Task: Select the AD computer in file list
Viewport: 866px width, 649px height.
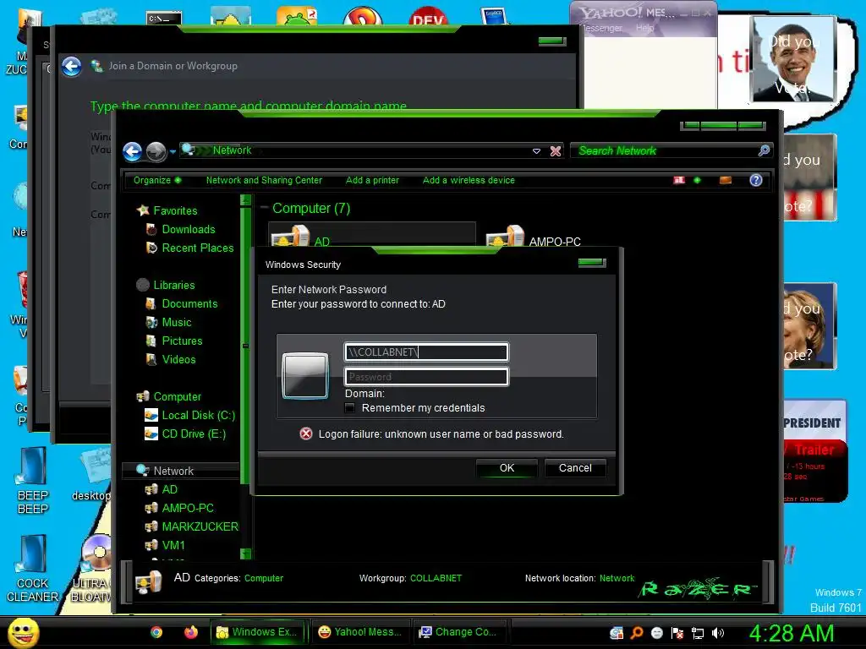Action: [372, 235]
